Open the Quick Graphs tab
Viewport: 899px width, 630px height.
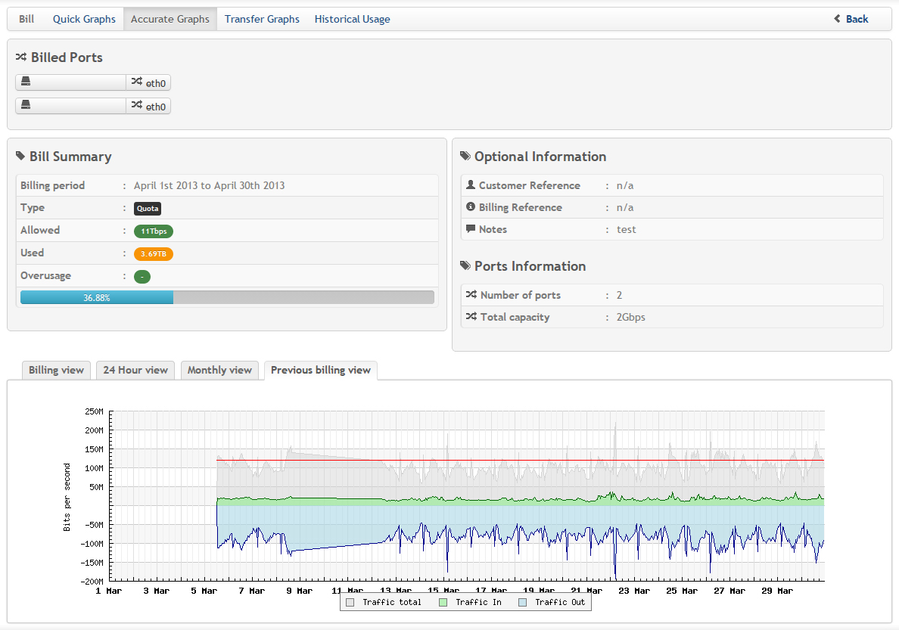coord(84,19)
